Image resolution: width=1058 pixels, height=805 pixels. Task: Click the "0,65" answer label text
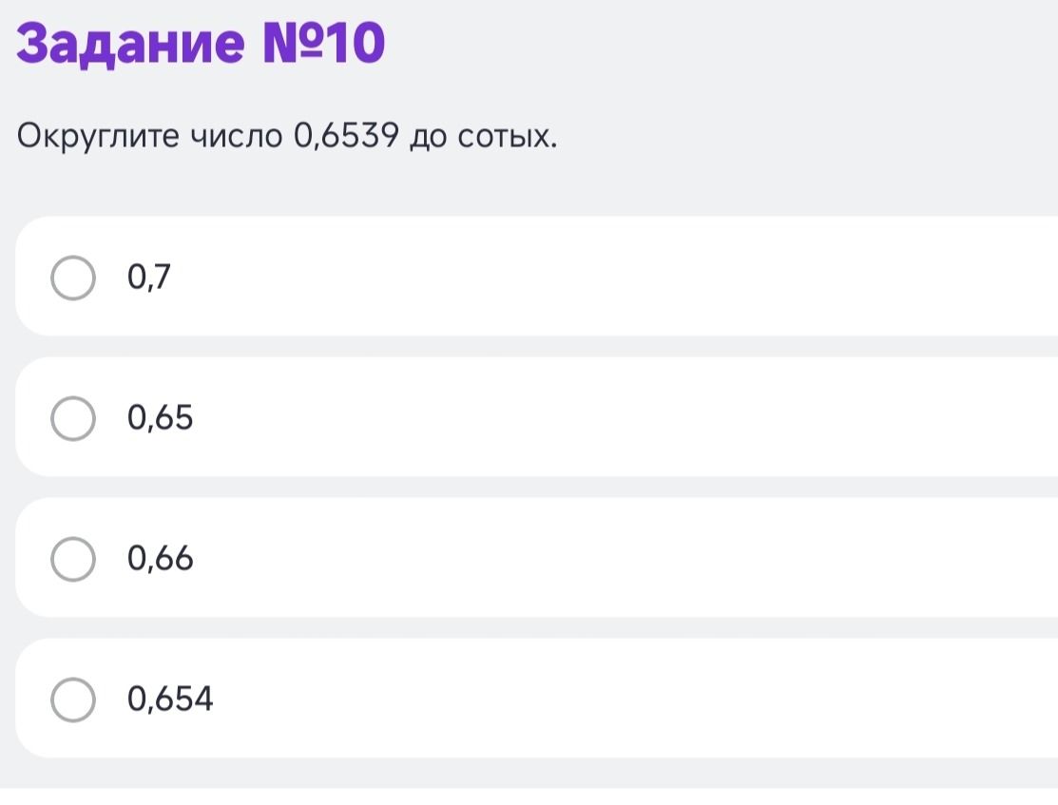point(160,417)
